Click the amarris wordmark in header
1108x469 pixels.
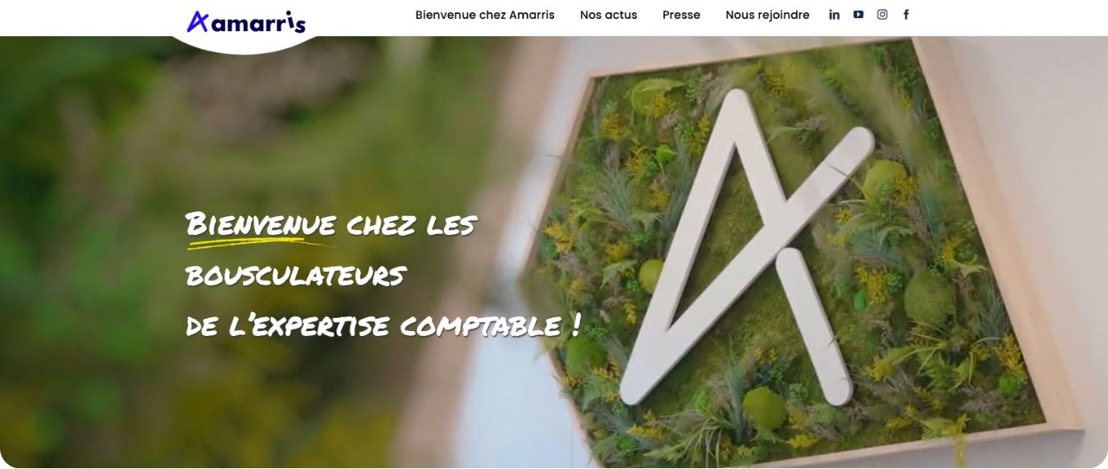point(259,22)
